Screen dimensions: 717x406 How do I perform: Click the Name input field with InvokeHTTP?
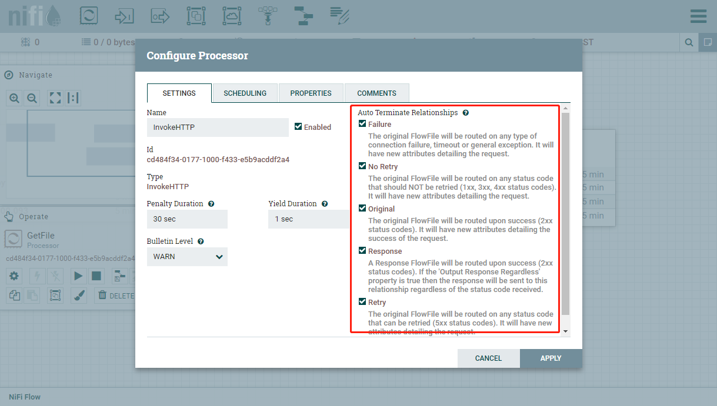tap(218, 127)
